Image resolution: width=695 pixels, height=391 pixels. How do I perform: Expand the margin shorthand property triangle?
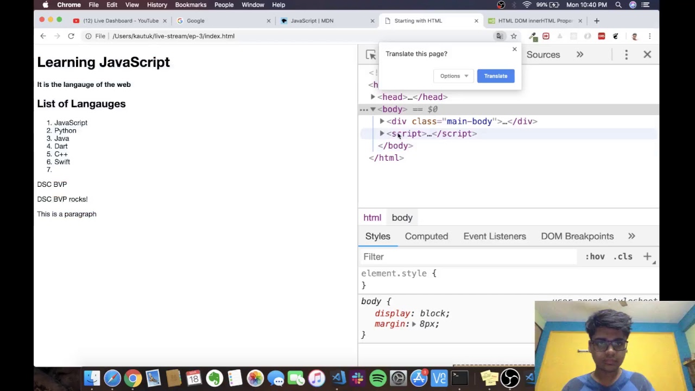(x=414, y=324)
